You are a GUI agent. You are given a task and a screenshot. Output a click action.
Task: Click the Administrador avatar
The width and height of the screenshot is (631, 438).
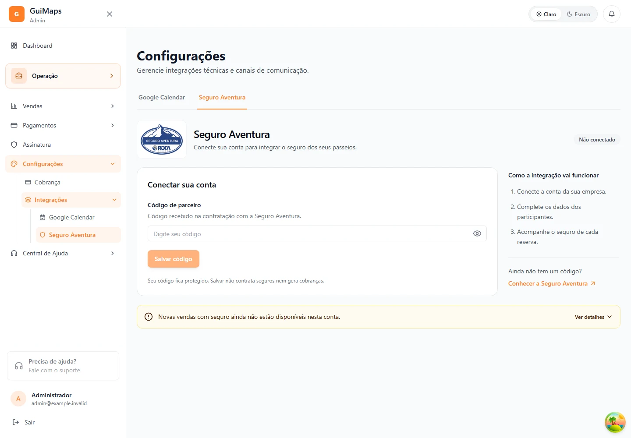[18, 399]
